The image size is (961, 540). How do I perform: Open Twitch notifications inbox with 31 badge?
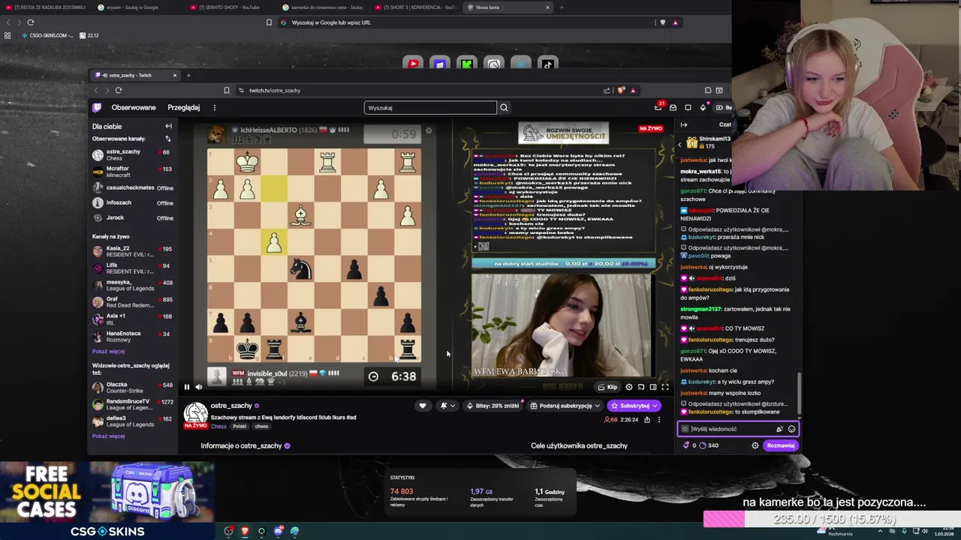[x=658, y=107]
